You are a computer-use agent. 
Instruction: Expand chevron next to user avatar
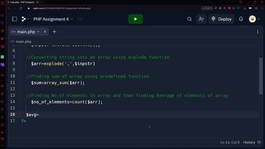pyautogui.click(x=258, y=19)
